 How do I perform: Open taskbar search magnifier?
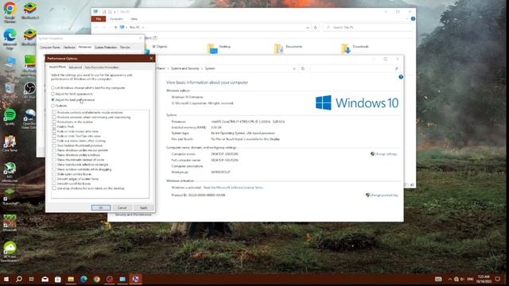19,279
